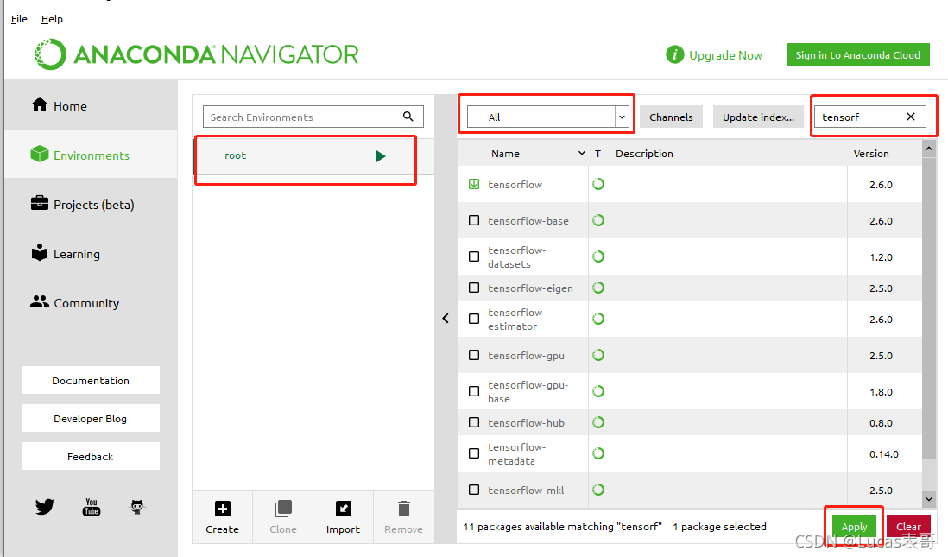The image size is (948, 557).
Task: Uncheck the tensorflow package checkbox
Action: tap(474, 184)
